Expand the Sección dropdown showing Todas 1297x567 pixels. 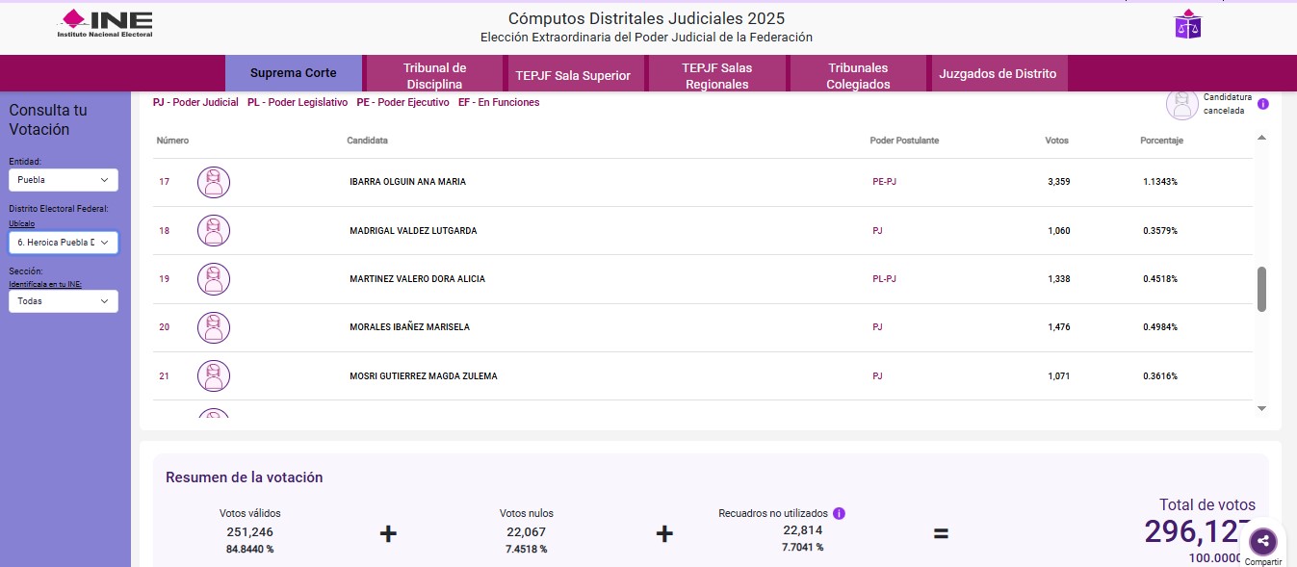(64, 301)
